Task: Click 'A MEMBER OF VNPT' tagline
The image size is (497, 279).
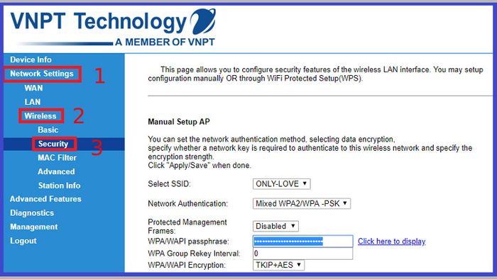Action: [x=165, y=42]
